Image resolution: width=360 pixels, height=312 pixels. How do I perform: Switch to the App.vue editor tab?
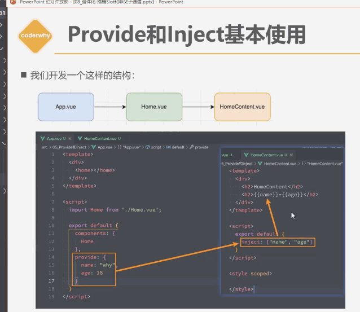click(x=54, y=138)
